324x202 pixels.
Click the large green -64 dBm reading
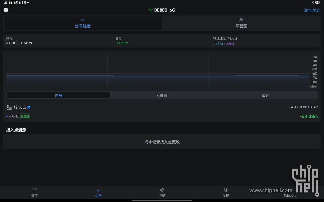pos(309,116)
